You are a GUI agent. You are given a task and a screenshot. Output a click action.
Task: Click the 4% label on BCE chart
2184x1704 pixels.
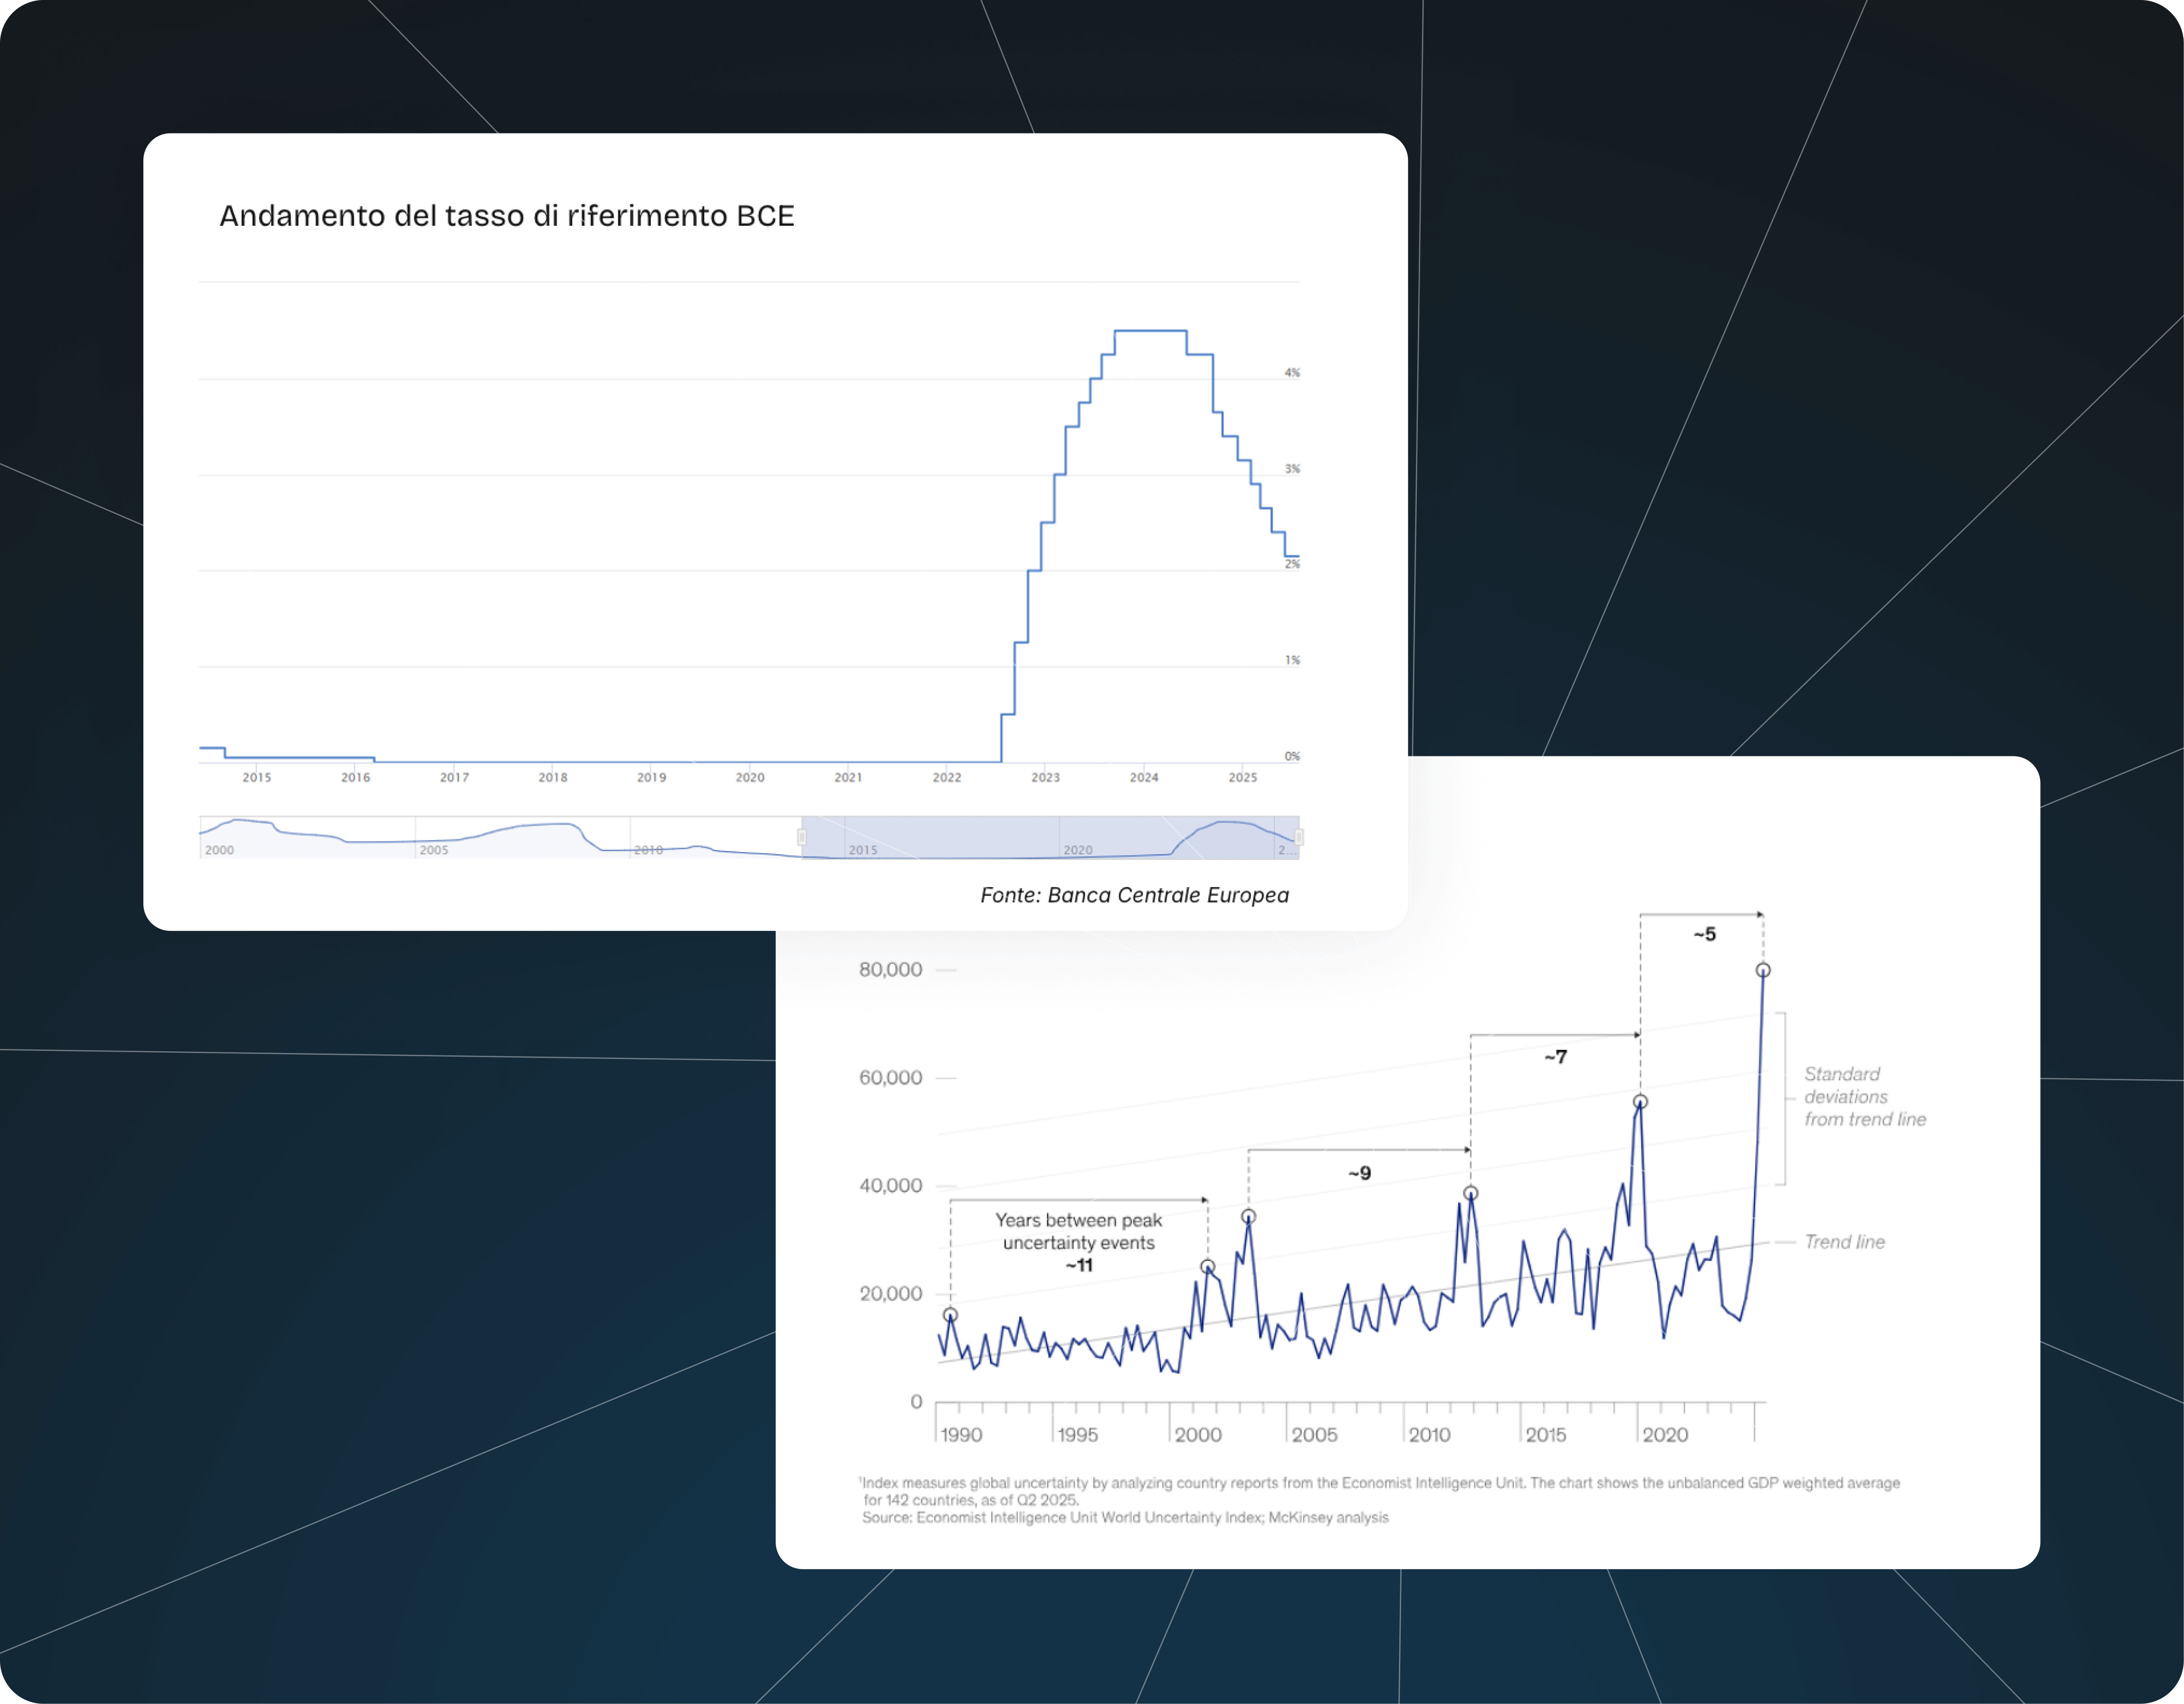[1292, 373]
